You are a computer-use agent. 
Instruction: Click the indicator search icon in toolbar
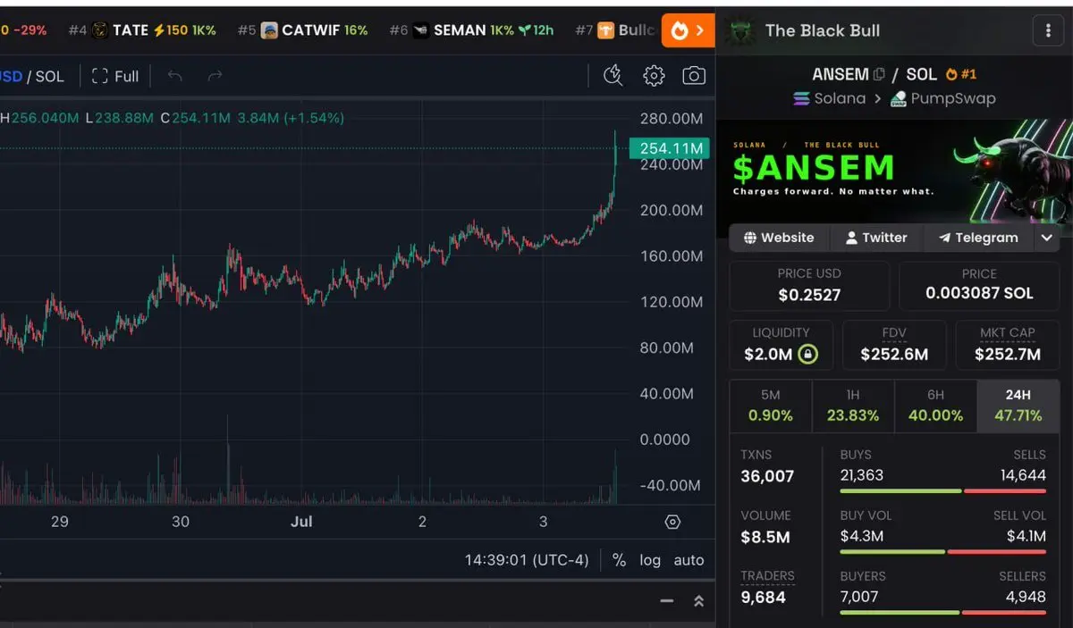[x=613, y=76]
